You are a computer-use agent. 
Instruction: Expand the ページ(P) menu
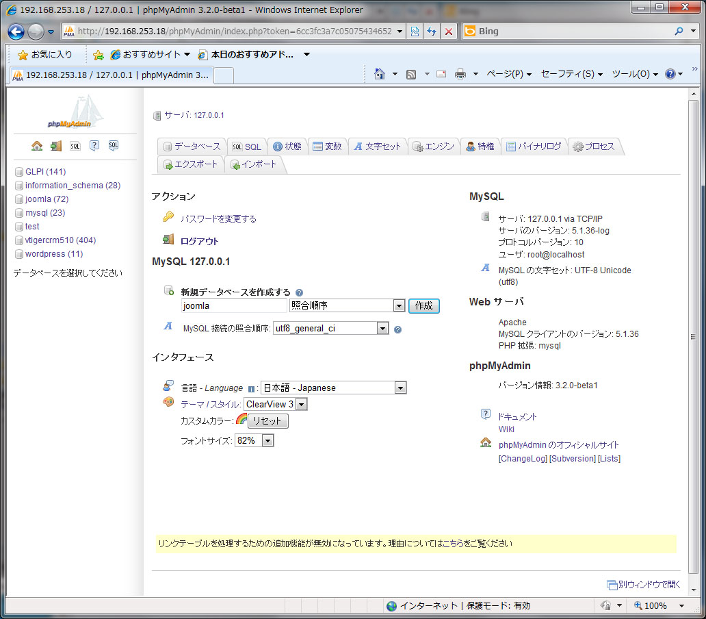click(x=509, y=74)
